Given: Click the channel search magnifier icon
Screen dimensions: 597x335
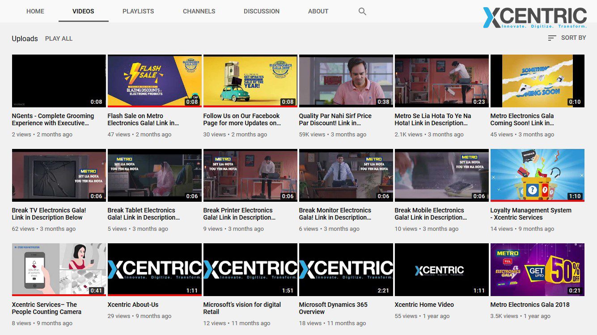Looking at the screenshot, I should click(x=362, y=12).
